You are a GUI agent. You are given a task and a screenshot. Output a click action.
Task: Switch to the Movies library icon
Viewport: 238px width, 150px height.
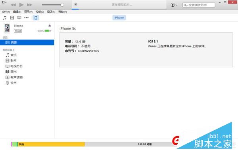pos(12,18)
